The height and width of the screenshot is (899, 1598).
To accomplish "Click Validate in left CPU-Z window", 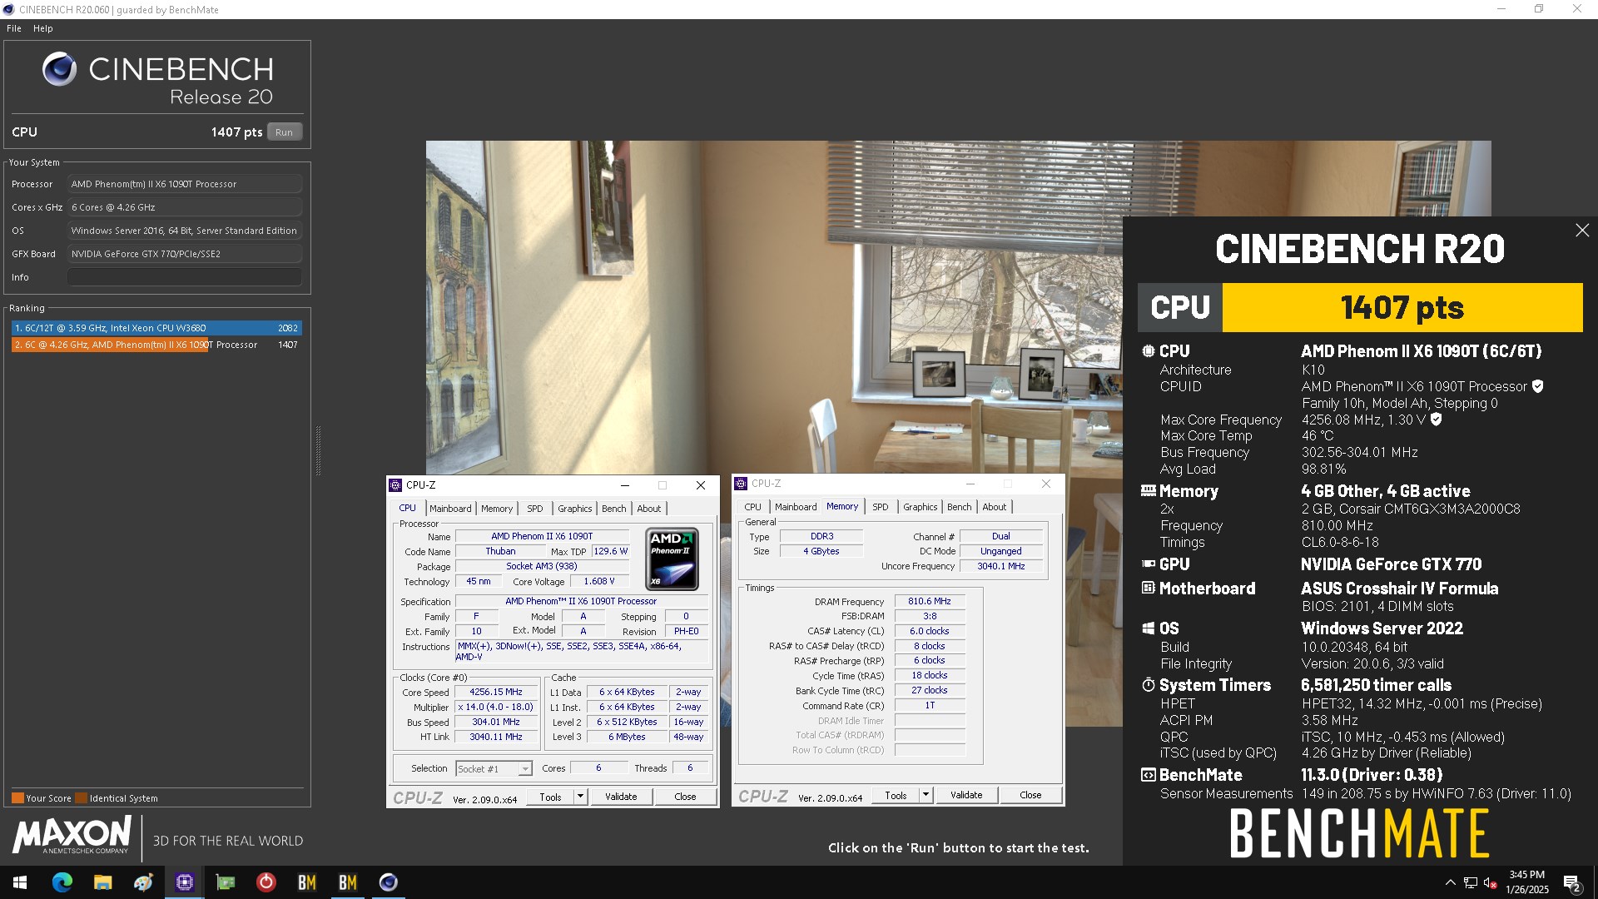I will point(621,797).
